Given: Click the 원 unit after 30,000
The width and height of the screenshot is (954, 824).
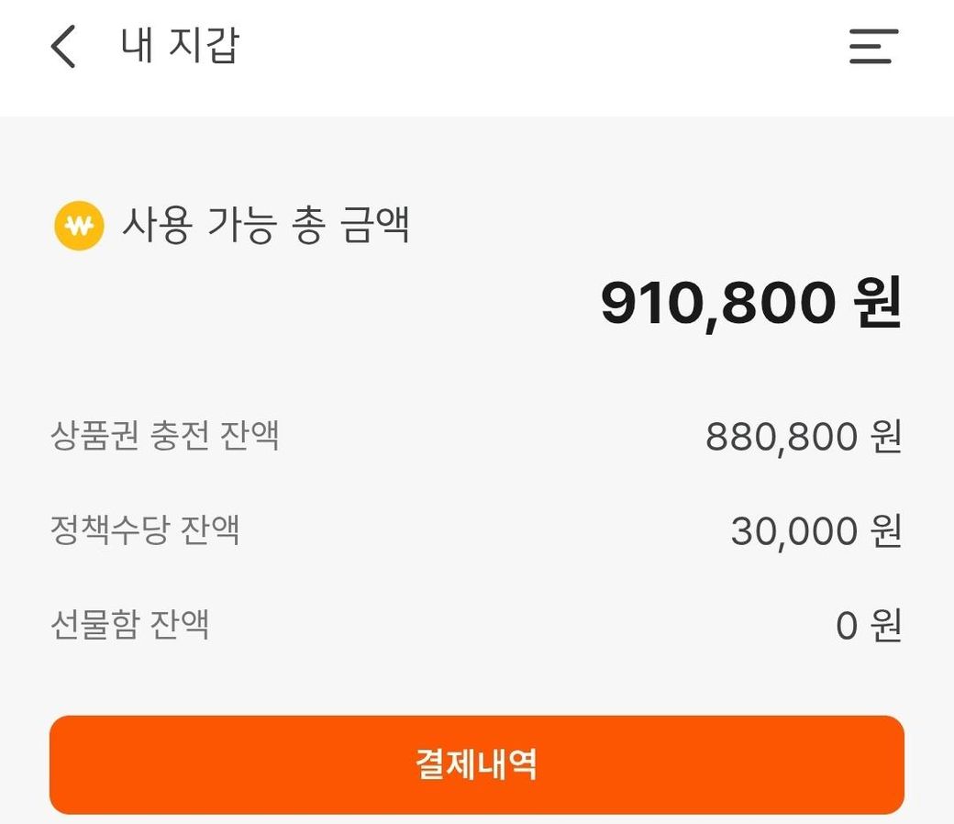Looking at the screenshot, I should (886, 531).
